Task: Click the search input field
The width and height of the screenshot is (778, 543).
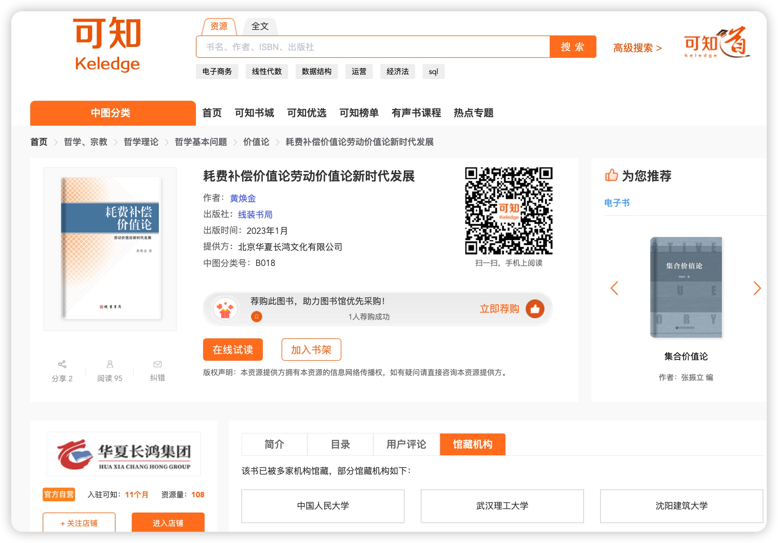Action: [373, 47]
